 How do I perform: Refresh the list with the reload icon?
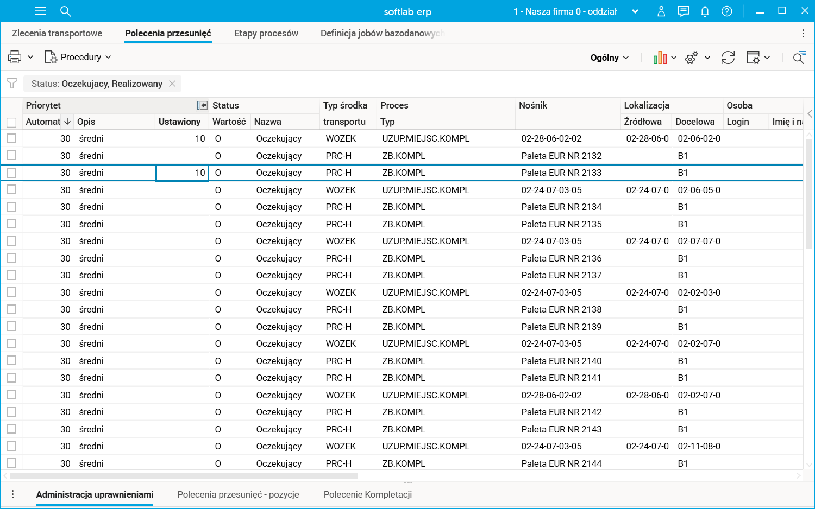pyautogui.click(x=728, y=58)
